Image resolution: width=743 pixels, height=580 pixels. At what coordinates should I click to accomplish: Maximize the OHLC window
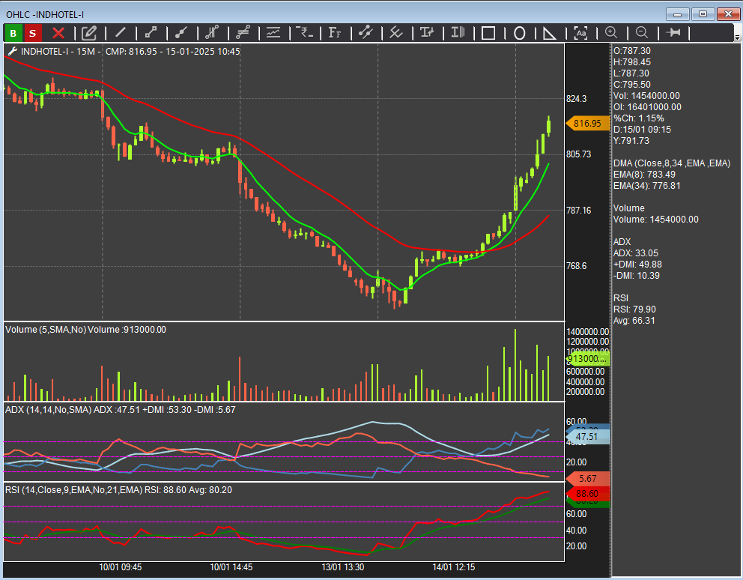point(703,14)
